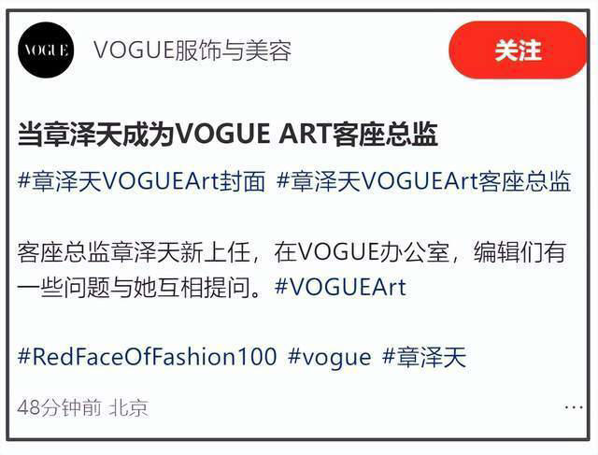598x455 pixels.
Task: Open hashtag #章泽天VOGUEArt客座总监
Action: 423,181
